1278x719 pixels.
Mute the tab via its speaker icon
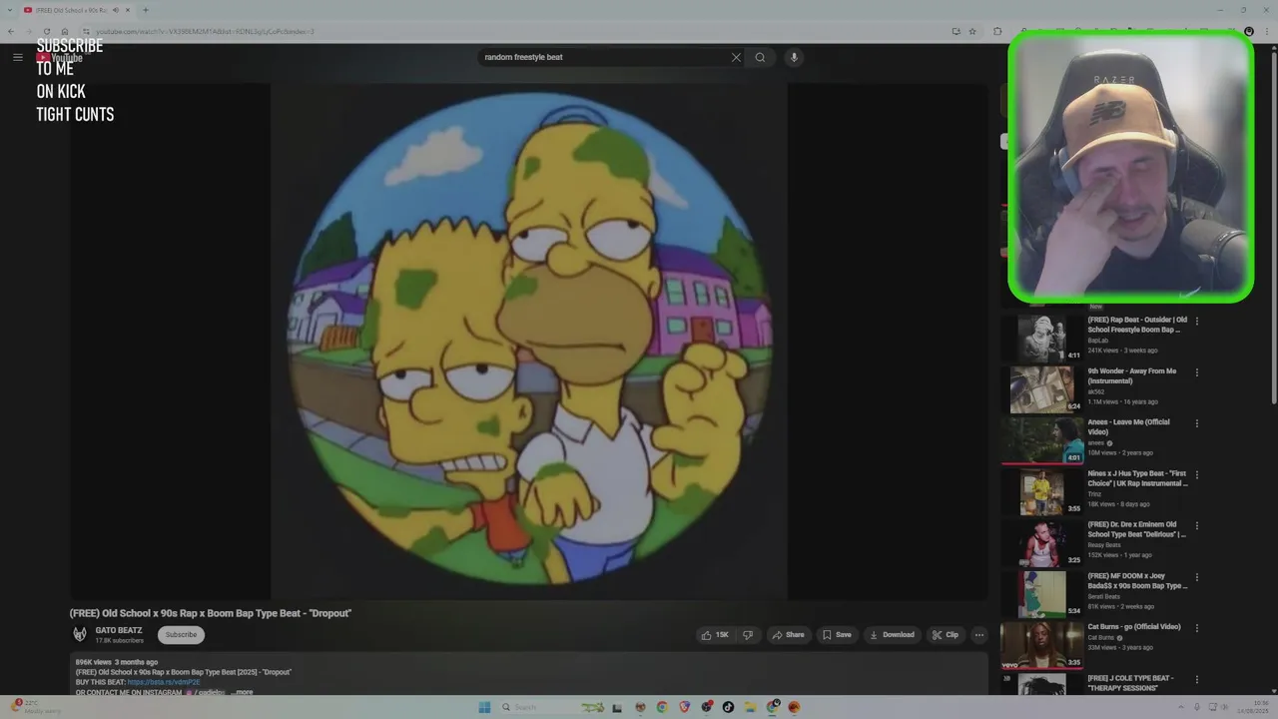(116, 10)
